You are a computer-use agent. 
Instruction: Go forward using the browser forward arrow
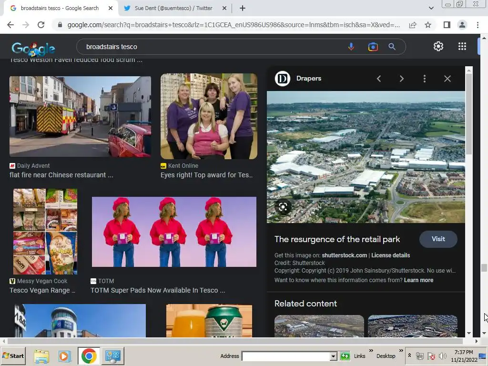[x=26, y=25]
